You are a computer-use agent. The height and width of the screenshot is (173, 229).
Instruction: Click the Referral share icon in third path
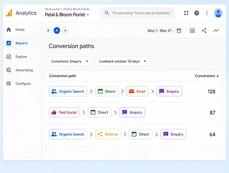click(100, 134)
